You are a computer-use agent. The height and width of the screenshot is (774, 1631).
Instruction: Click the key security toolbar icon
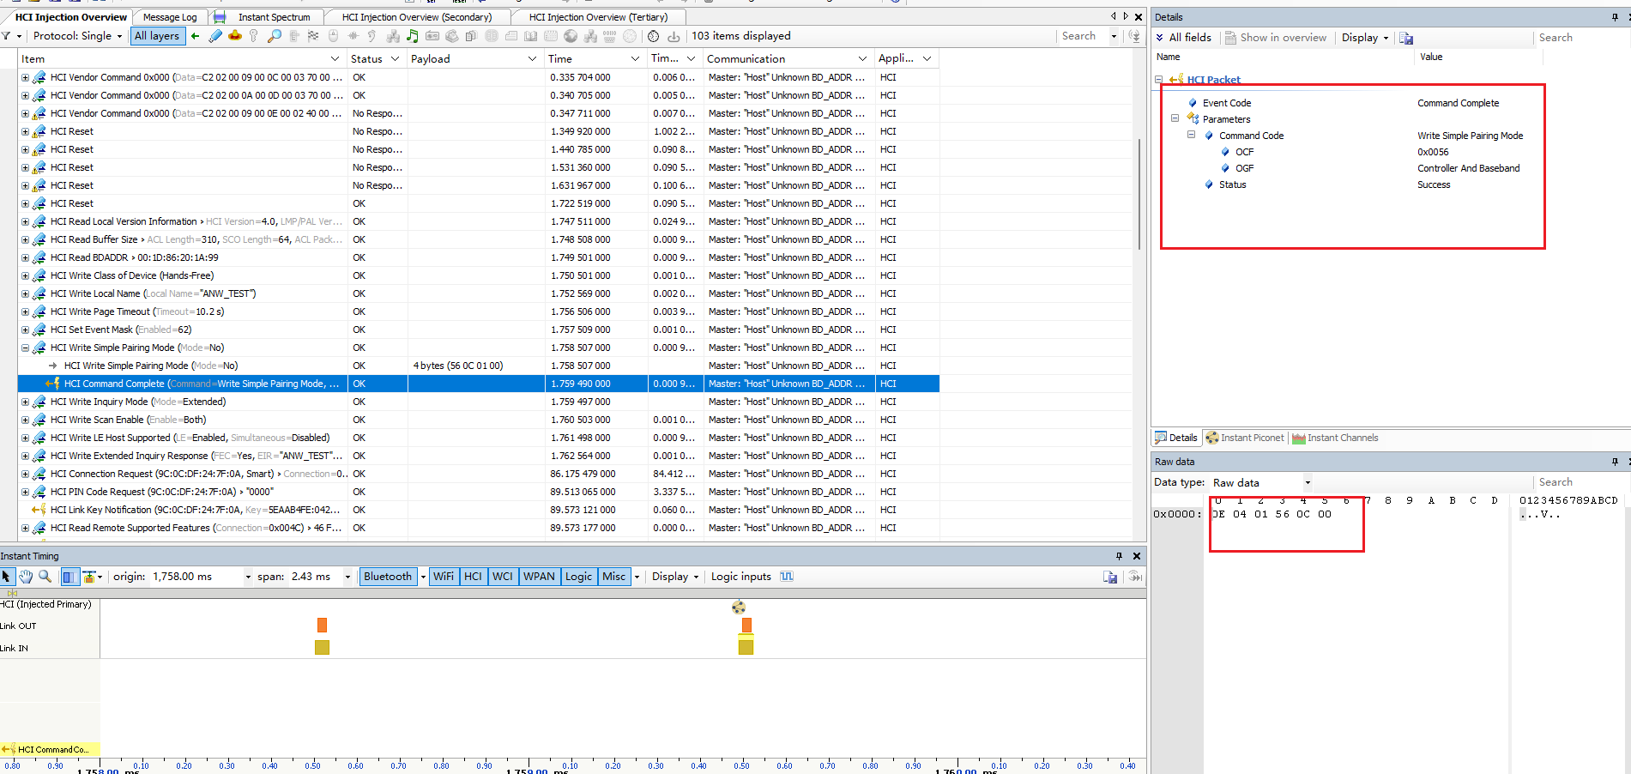tap(253, 36)
